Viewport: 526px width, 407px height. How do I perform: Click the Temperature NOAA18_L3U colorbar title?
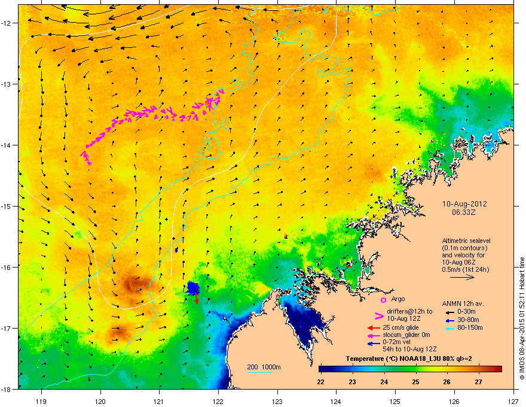[x=409, y=359]
